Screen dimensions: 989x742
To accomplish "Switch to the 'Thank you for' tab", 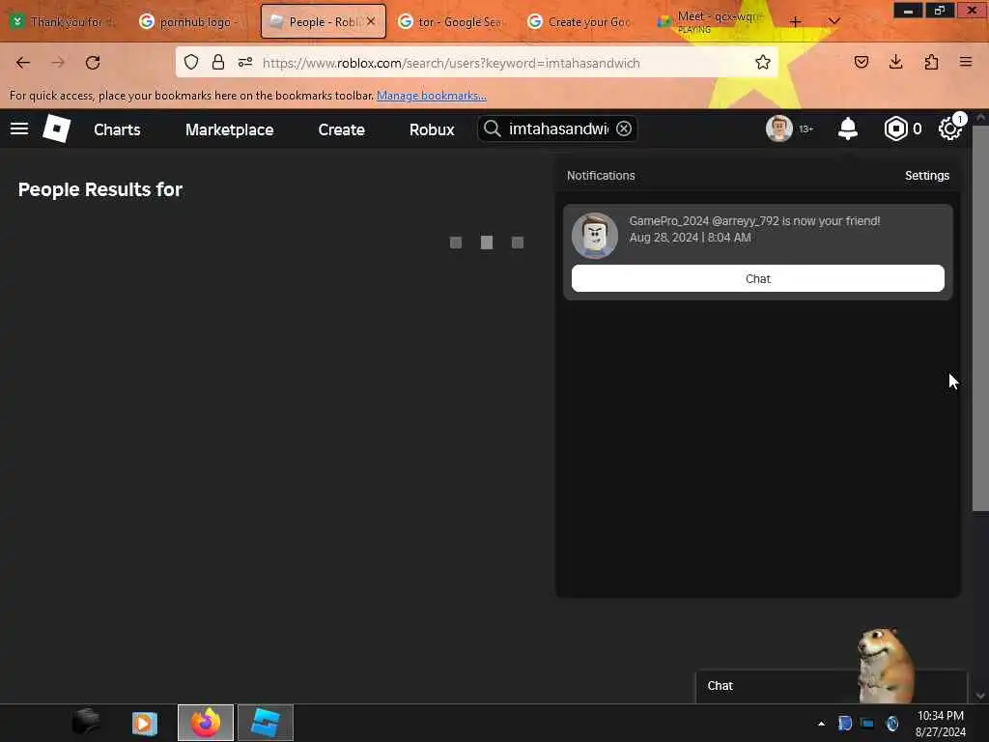I will click(x=63, y=21).
